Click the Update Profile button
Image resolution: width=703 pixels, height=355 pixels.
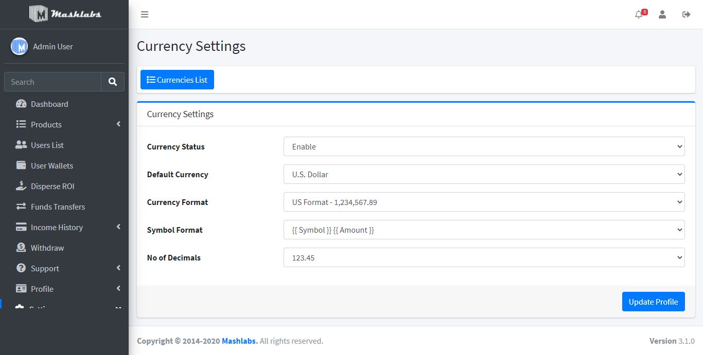click(x=653, y=302)
